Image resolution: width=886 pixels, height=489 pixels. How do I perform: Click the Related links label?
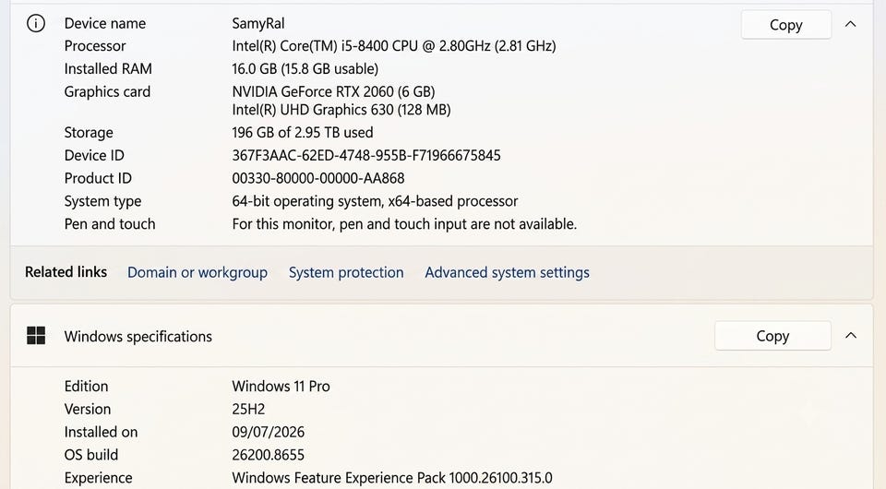click(66, 272)
